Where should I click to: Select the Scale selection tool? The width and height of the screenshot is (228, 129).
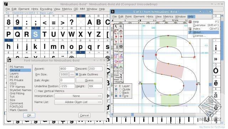click(116, 56)
